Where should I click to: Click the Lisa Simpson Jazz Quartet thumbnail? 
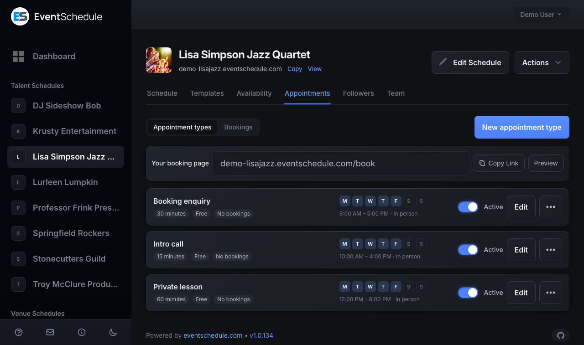click(x=159, y=60)
